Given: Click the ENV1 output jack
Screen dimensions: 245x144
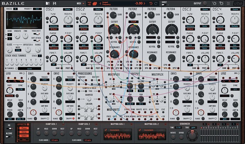Looking at the screenshot, I should coord(48,74).
